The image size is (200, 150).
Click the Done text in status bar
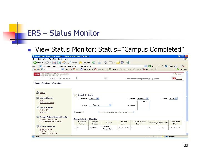click(x=37, y=137)
